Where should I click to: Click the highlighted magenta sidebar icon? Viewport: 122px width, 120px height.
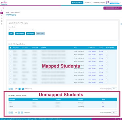[x=2, y=13]
